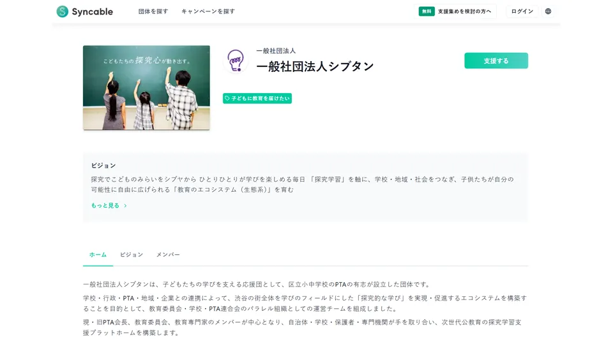The height and width of the screenshot is (344, 613).
Task: Switch to the メンバー tab
Action: click(x=168, y=255)
